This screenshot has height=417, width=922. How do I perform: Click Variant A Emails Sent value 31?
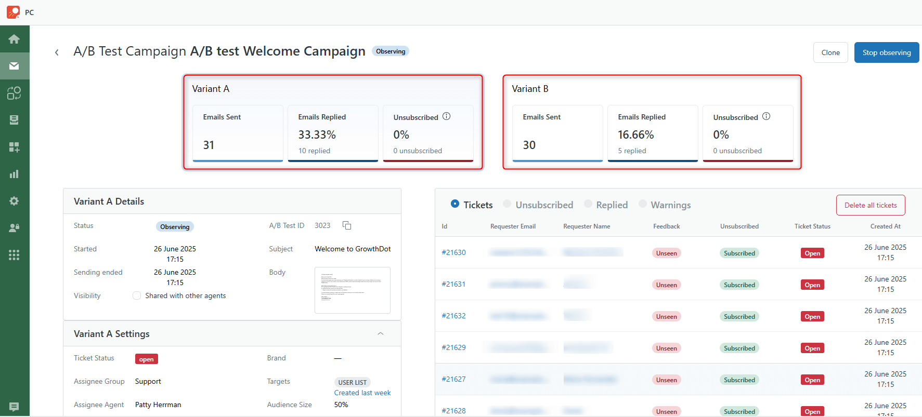(209, 145)
